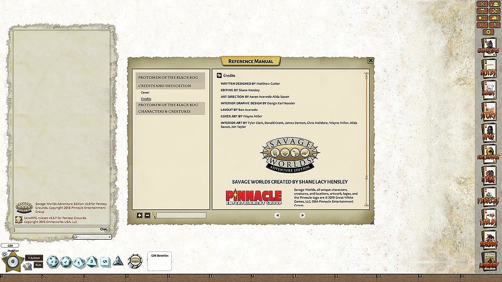
Task: Click the GM identity label
Action: point(10,246)
